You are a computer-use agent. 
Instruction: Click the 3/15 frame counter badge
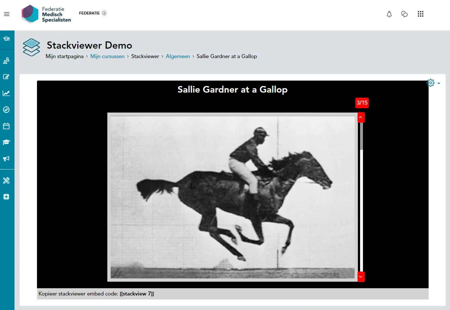coord(362,103)
